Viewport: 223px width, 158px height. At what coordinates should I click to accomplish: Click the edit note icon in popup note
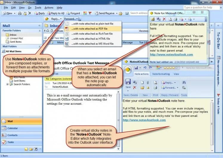point(153,19)
